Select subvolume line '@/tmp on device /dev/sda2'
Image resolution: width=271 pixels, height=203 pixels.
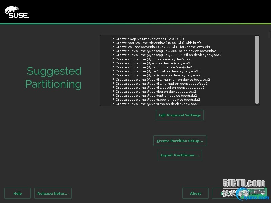(154, 67)
